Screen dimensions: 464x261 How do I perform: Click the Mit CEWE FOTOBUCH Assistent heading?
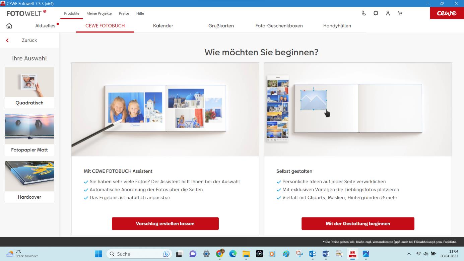point(118,171)
